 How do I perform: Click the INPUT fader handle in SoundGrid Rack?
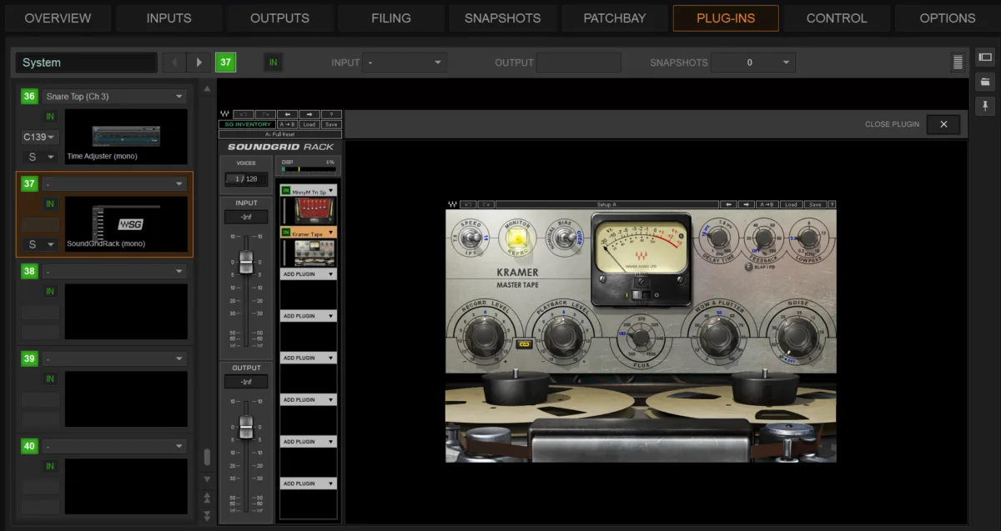(x=246, y=263)
